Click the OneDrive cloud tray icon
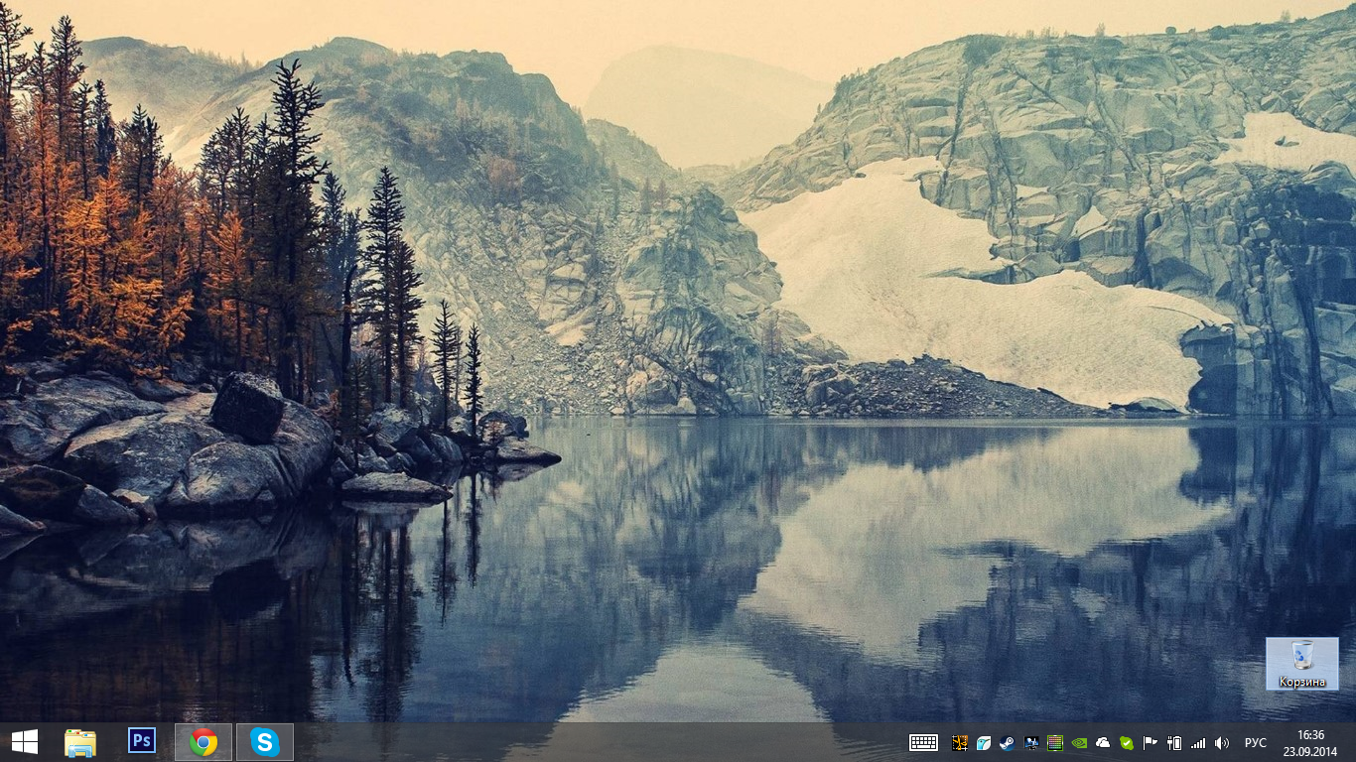Screen dimensions: 1356x762 [1103, 742]
